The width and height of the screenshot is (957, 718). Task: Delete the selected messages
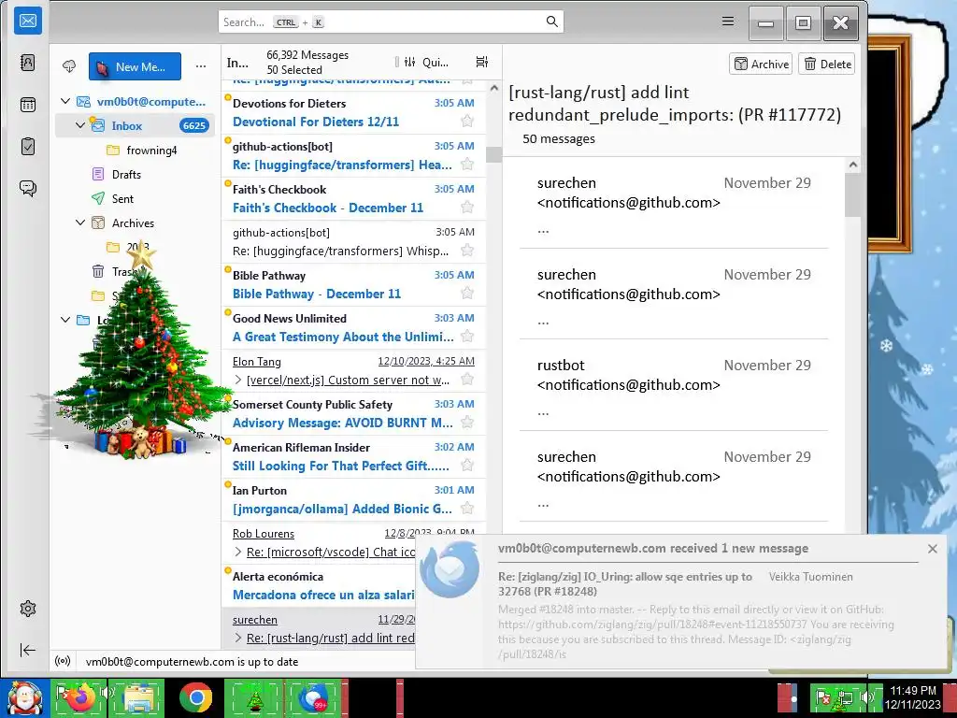click(x=827, y=65)
